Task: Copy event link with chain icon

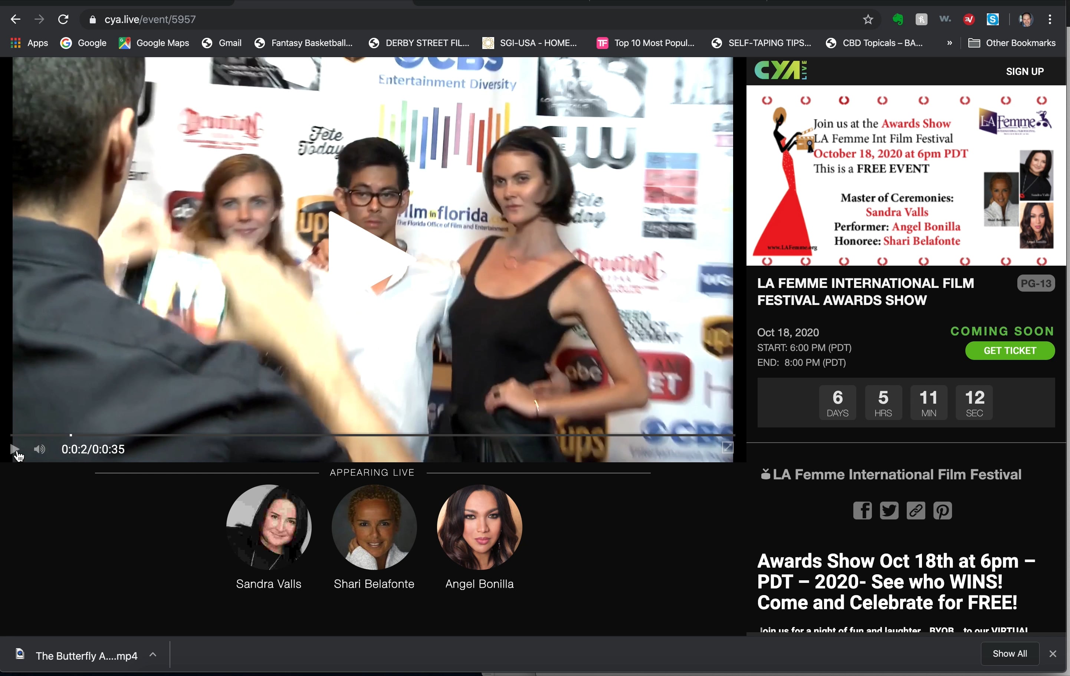Action: coord(916,510)
